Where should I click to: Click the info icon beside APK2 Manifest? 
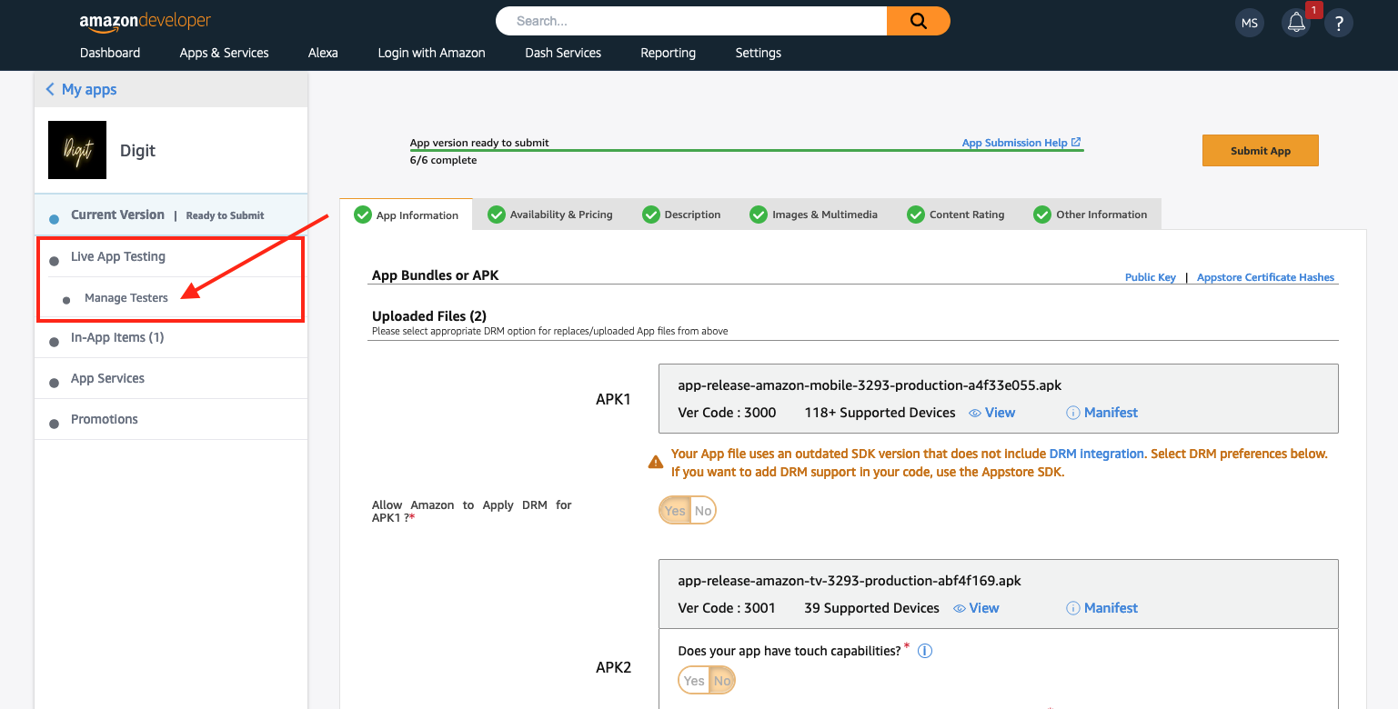(1073, 608)
